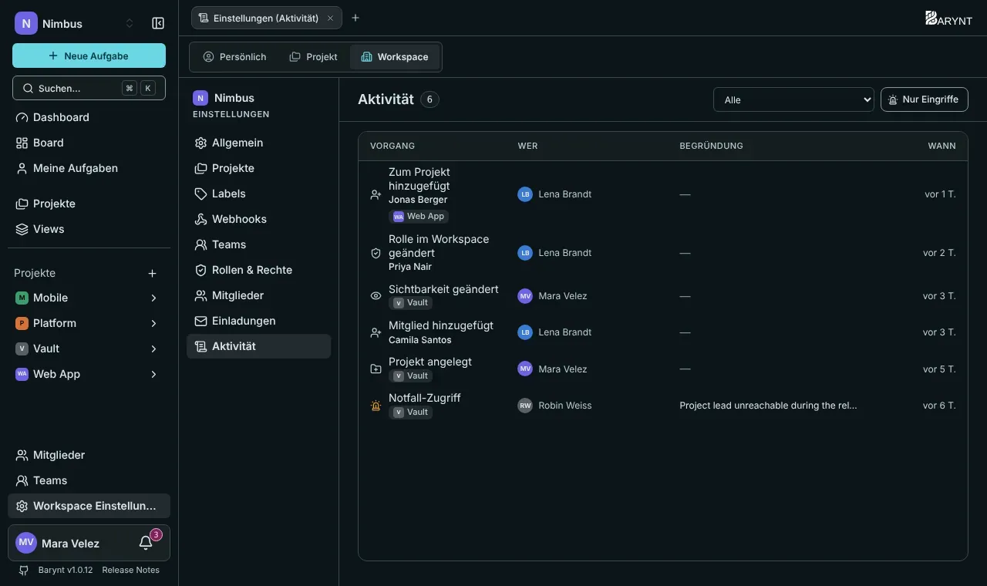
Task: Open the Alle filter dropdown
Action: 793,99
